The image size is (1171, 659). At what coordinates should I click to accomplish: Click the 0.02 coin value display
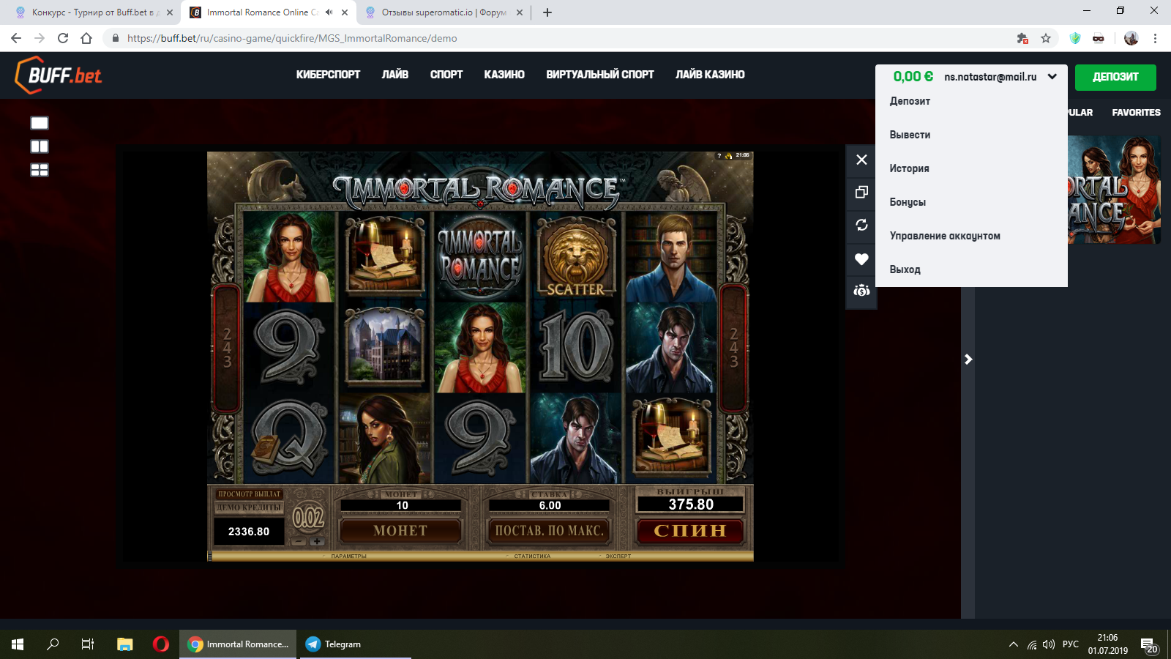click(308, 518)
